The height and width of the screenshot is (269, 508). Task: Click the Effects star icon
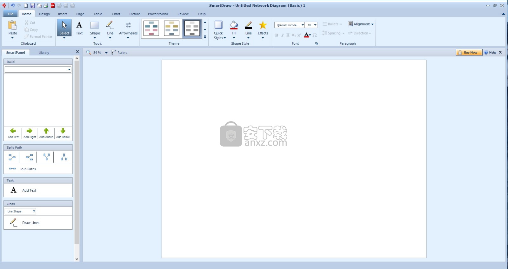coord(263,25)
